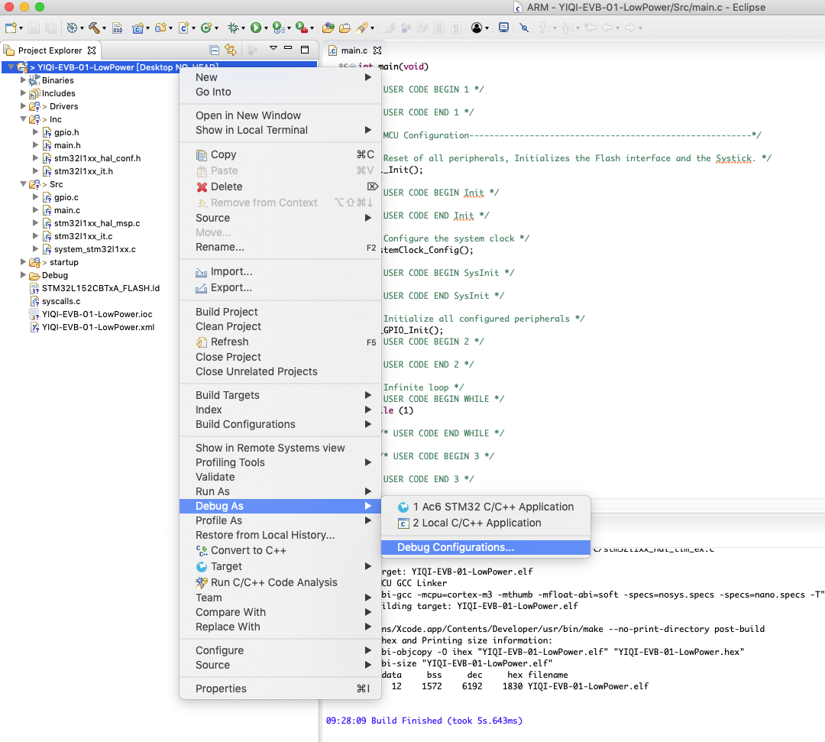This screenshot has height=742, width=825.
Task: Click the Open Type icon in toolbar
Action: (328, 28)
